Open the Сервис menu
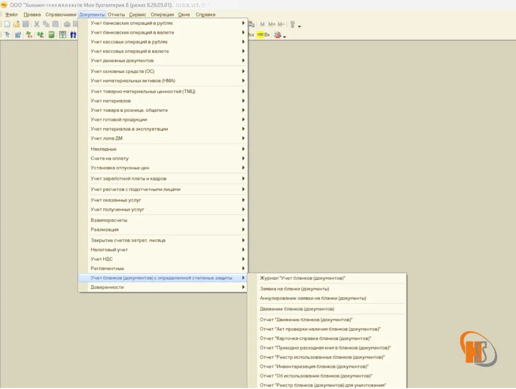The height and width of the screenshot is (389, 516). tap(138, 15)
